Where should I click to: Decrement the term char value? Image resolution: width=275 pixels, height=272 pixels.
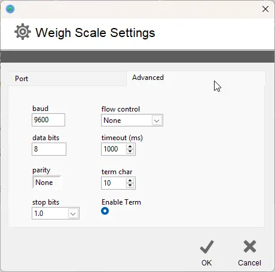130,186
